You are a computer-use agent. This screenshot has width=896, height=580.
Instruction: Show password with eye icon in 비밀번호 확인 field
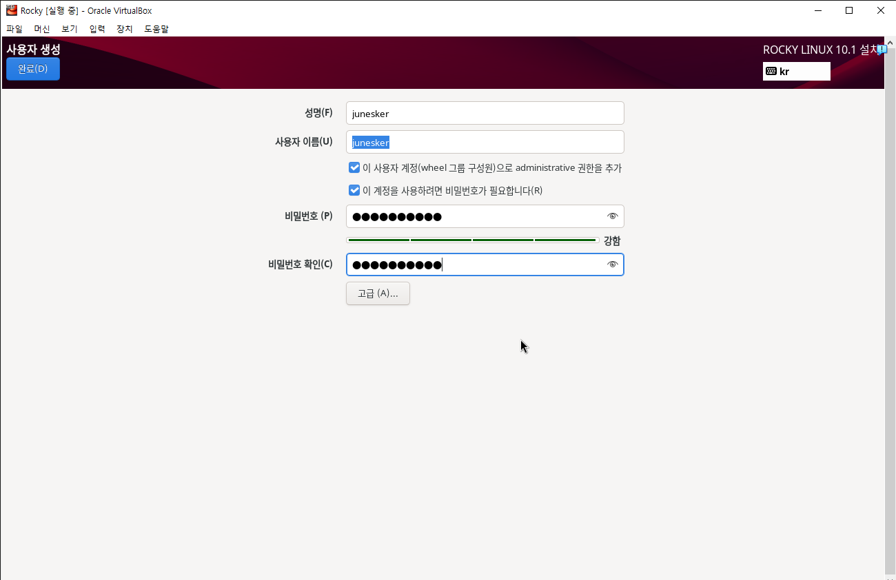(x=612, y=265)
